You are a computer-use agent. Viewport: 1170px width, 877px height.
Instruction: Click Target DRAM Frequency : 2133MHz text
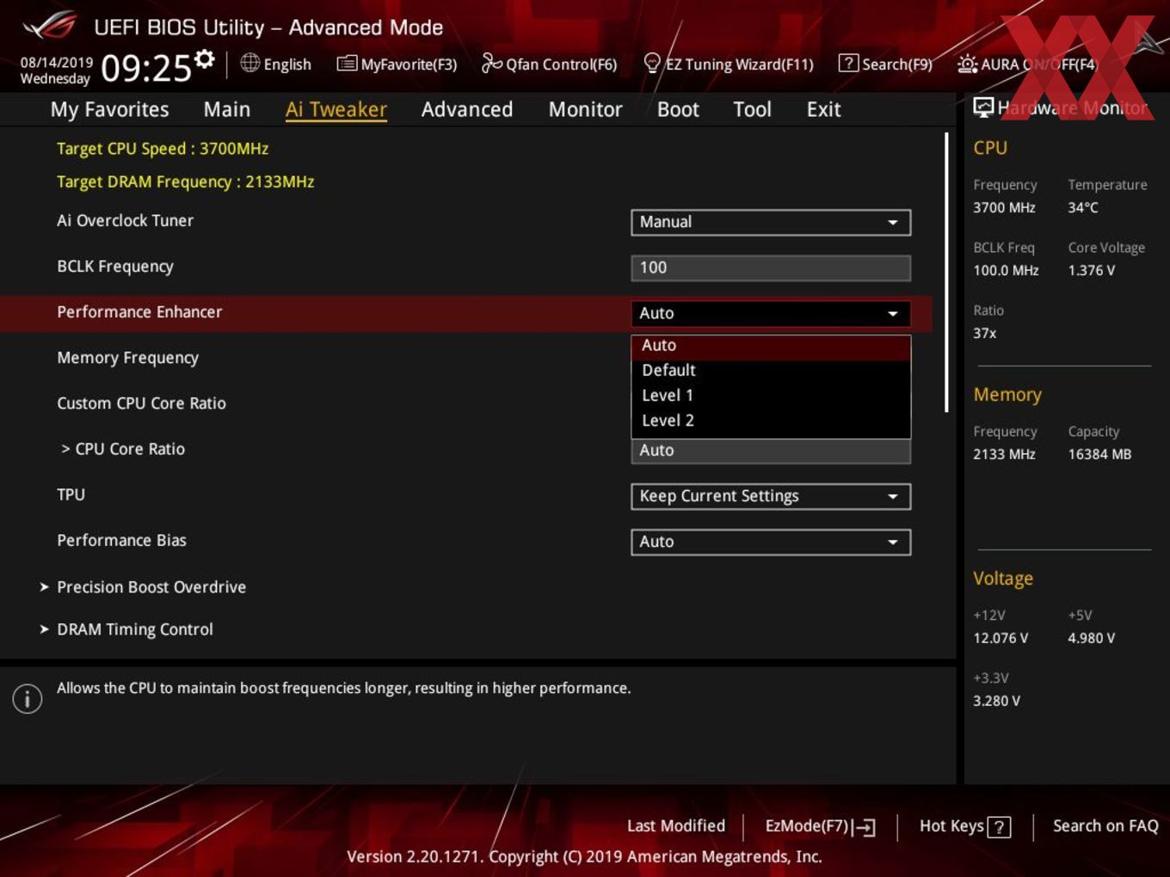186,182
